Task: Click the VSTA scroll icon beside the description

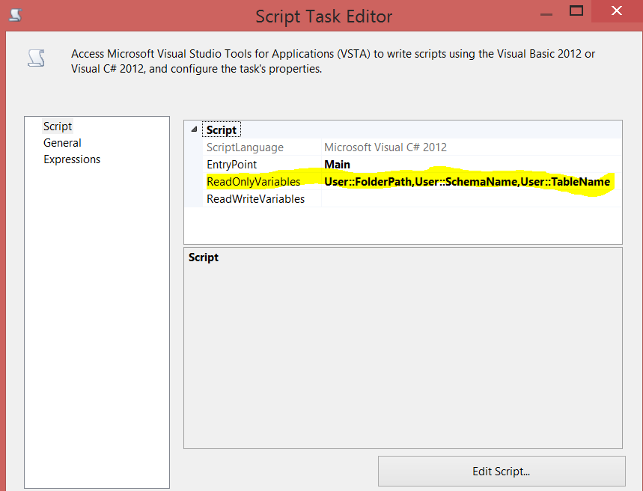Action: tap(36, 58)
